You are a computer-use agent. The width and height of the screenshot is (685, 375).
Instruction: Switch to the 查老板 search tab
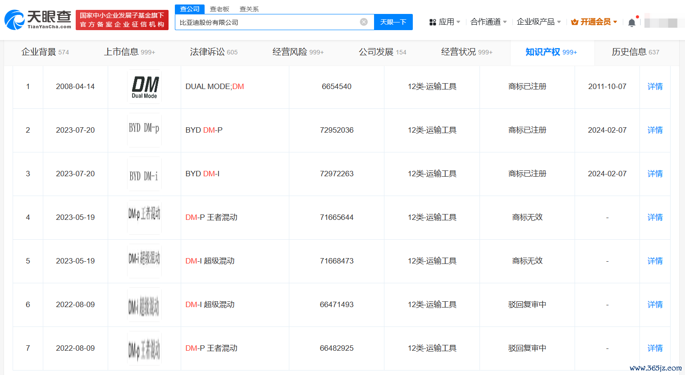219,9
